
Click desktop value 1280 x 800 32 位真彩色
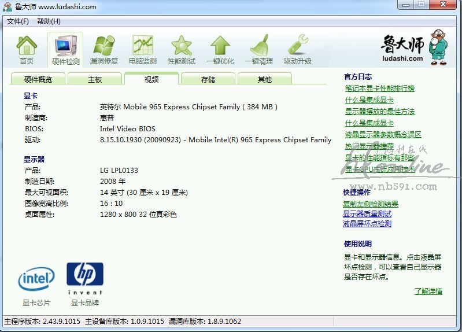coord(138,215)
